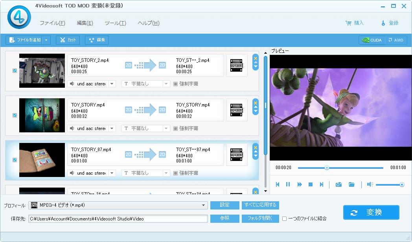Skip to the next clip in preview
Image resolution: width=412 pixels, height=242 pixels.
tap(321, 184)
